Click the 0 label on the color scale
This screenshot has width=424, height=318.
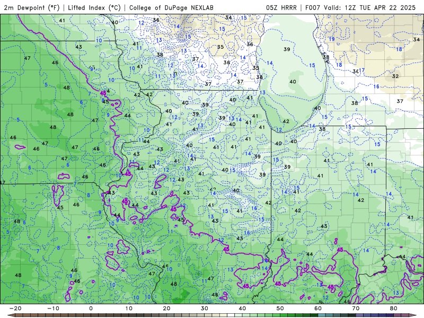(91, 308)
